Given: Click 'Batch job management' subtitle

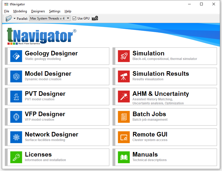Looking at the screenshot, I should pyautogui.click(x=150, y=120).
